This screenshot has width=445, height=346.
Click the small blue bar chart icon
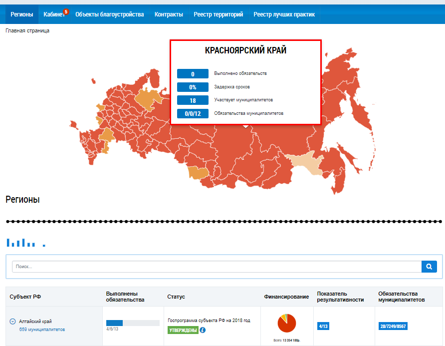pyautogui.click(x=21, y=243)
